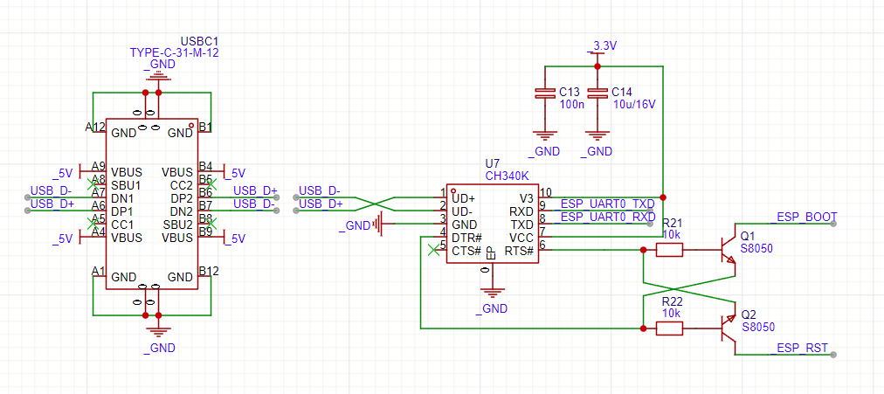Select the USB_D+ label at pin A6

[x=52, y=204]
